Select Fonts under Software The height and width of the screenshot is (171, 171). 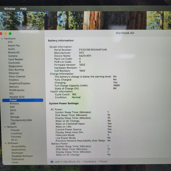tap(15, 162)
